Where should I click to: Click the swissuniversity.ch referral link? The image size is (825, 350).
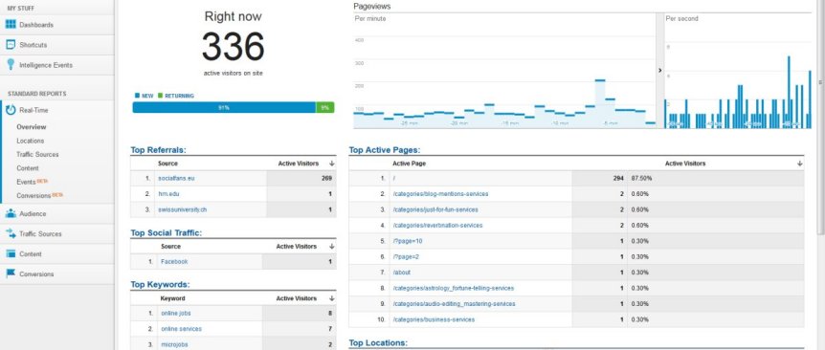click(183, 209)
